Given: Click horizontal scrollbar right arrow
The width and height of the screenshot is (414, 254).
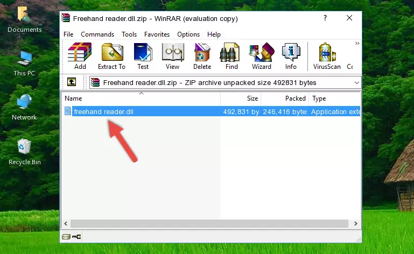Looking at the screenshot, I should [355, 224].
